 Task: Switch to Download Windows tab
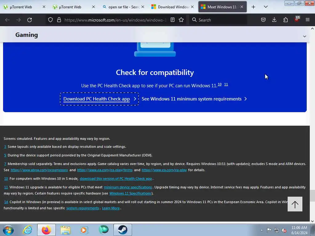point(173,7)
